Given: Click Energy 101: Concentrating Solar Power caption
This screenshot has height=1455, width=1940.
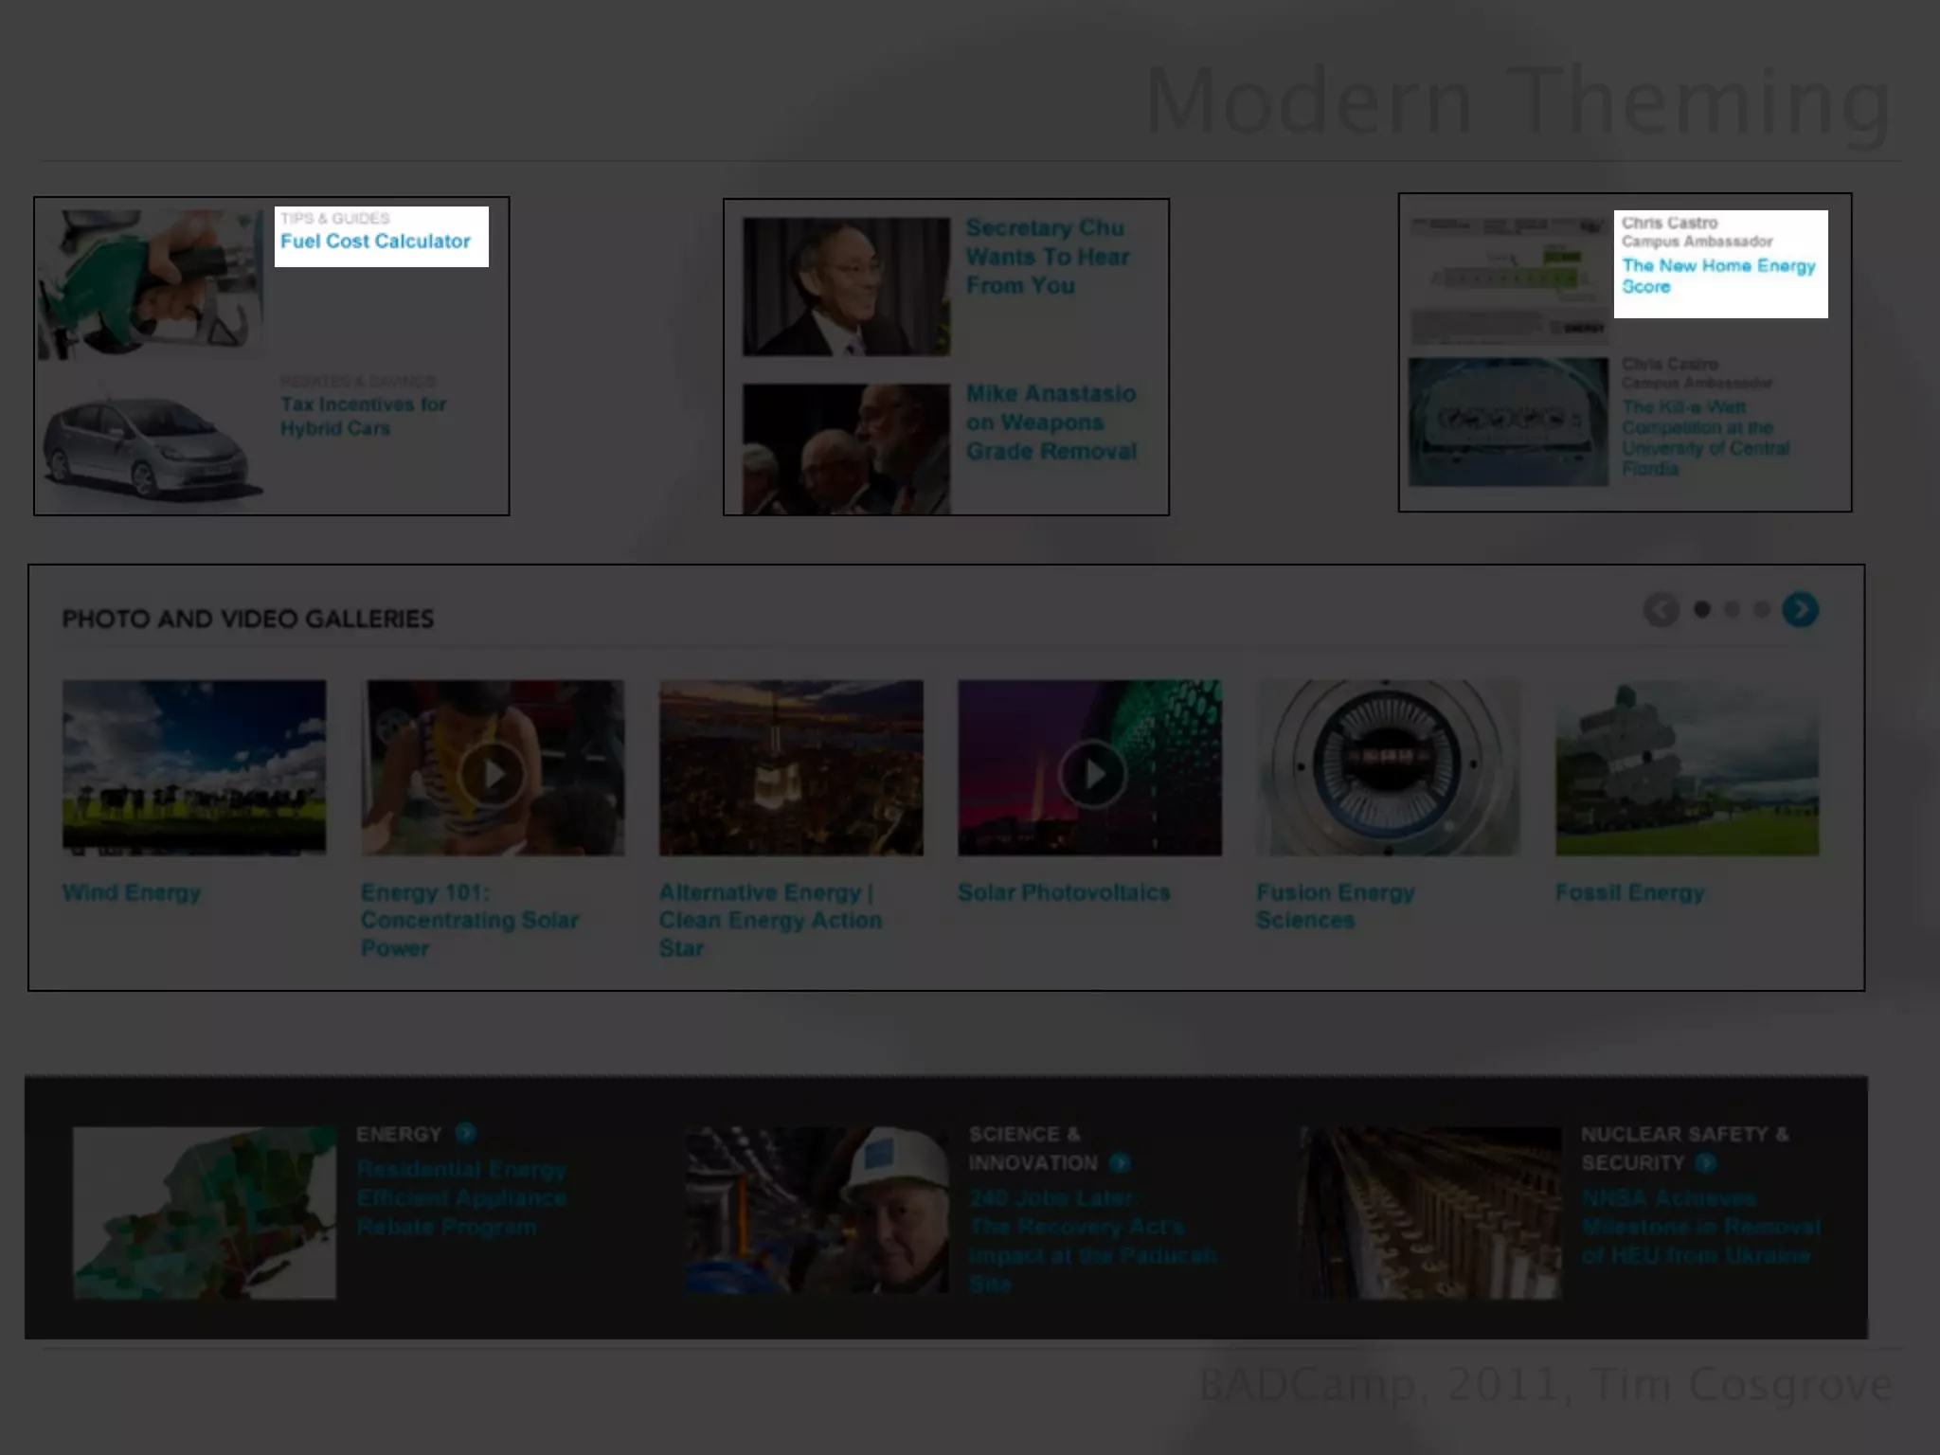Looking at the screenshot, I should pos(469,920).
